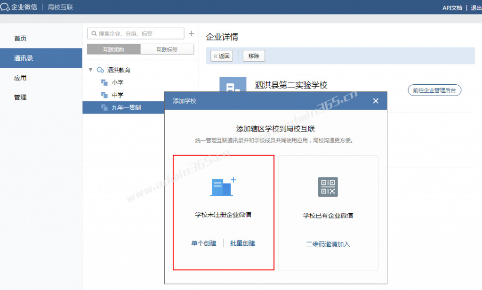Click the 学校未注册企业微信 label

pyautogui.click(x=223, y=215)
